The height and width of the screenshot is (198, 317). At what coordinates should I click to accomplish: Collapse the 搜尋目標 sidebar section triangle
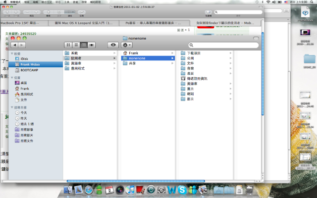point(12,107)
